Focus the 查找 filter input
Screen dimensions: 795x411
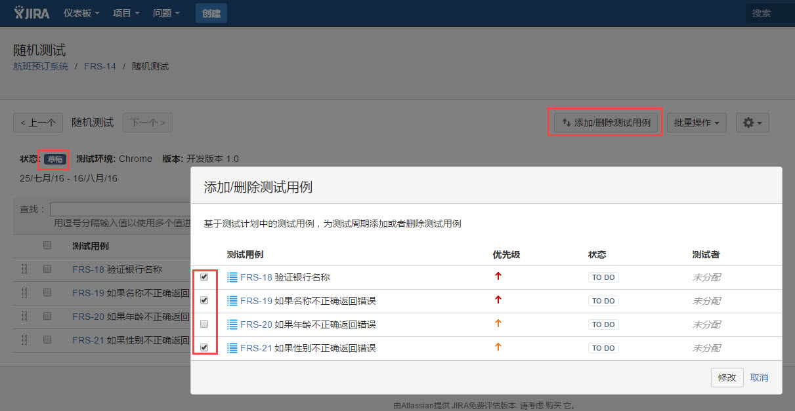pos(119,209)
